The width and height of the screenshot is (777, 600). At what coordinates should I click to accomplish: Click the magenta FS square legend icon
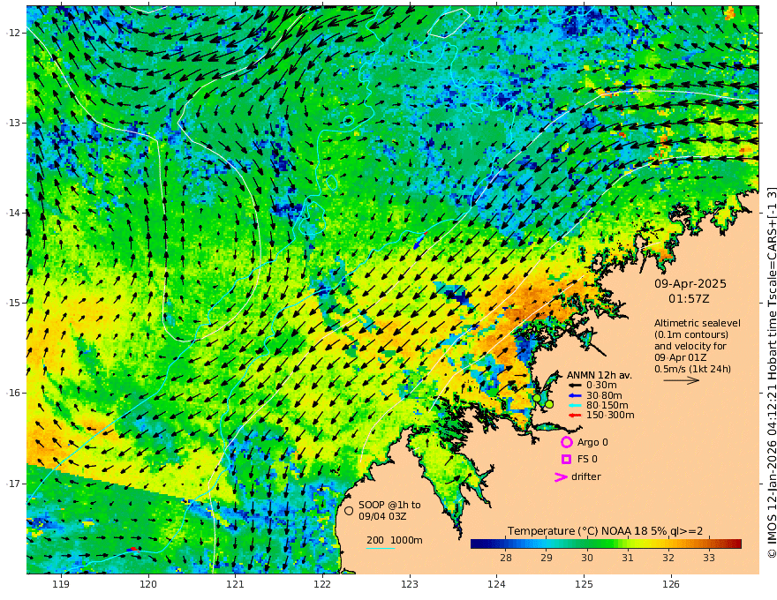566,460
